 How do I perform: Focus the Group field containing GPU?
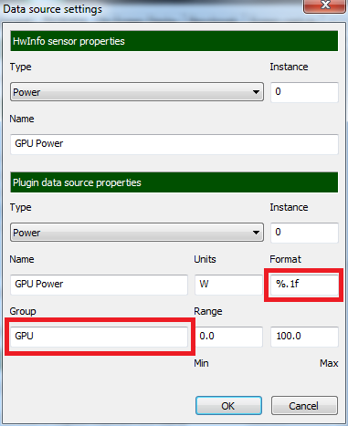pos(99,337)
